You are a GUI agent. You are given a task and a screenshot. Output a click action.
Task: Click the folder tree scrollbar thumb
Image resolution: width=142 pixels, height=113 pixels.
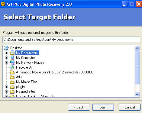tap(137, 68)
